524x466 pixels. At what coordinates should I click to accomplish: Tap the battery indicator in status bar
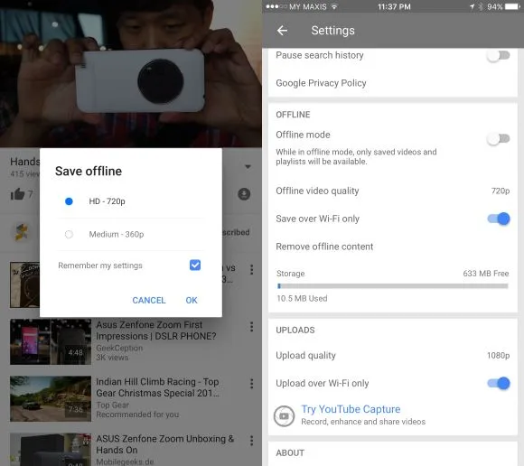[x=512, y=6]
